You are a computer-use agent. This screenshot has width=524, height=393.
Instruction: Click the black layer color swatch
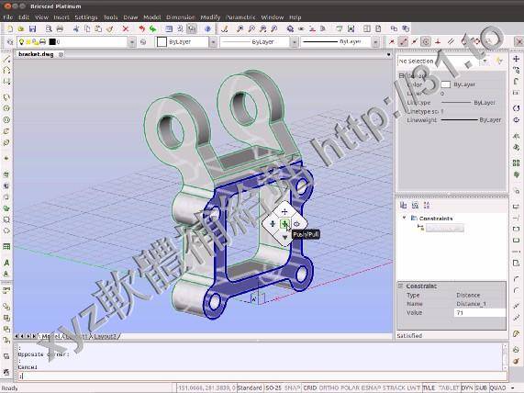click(52, 42)
